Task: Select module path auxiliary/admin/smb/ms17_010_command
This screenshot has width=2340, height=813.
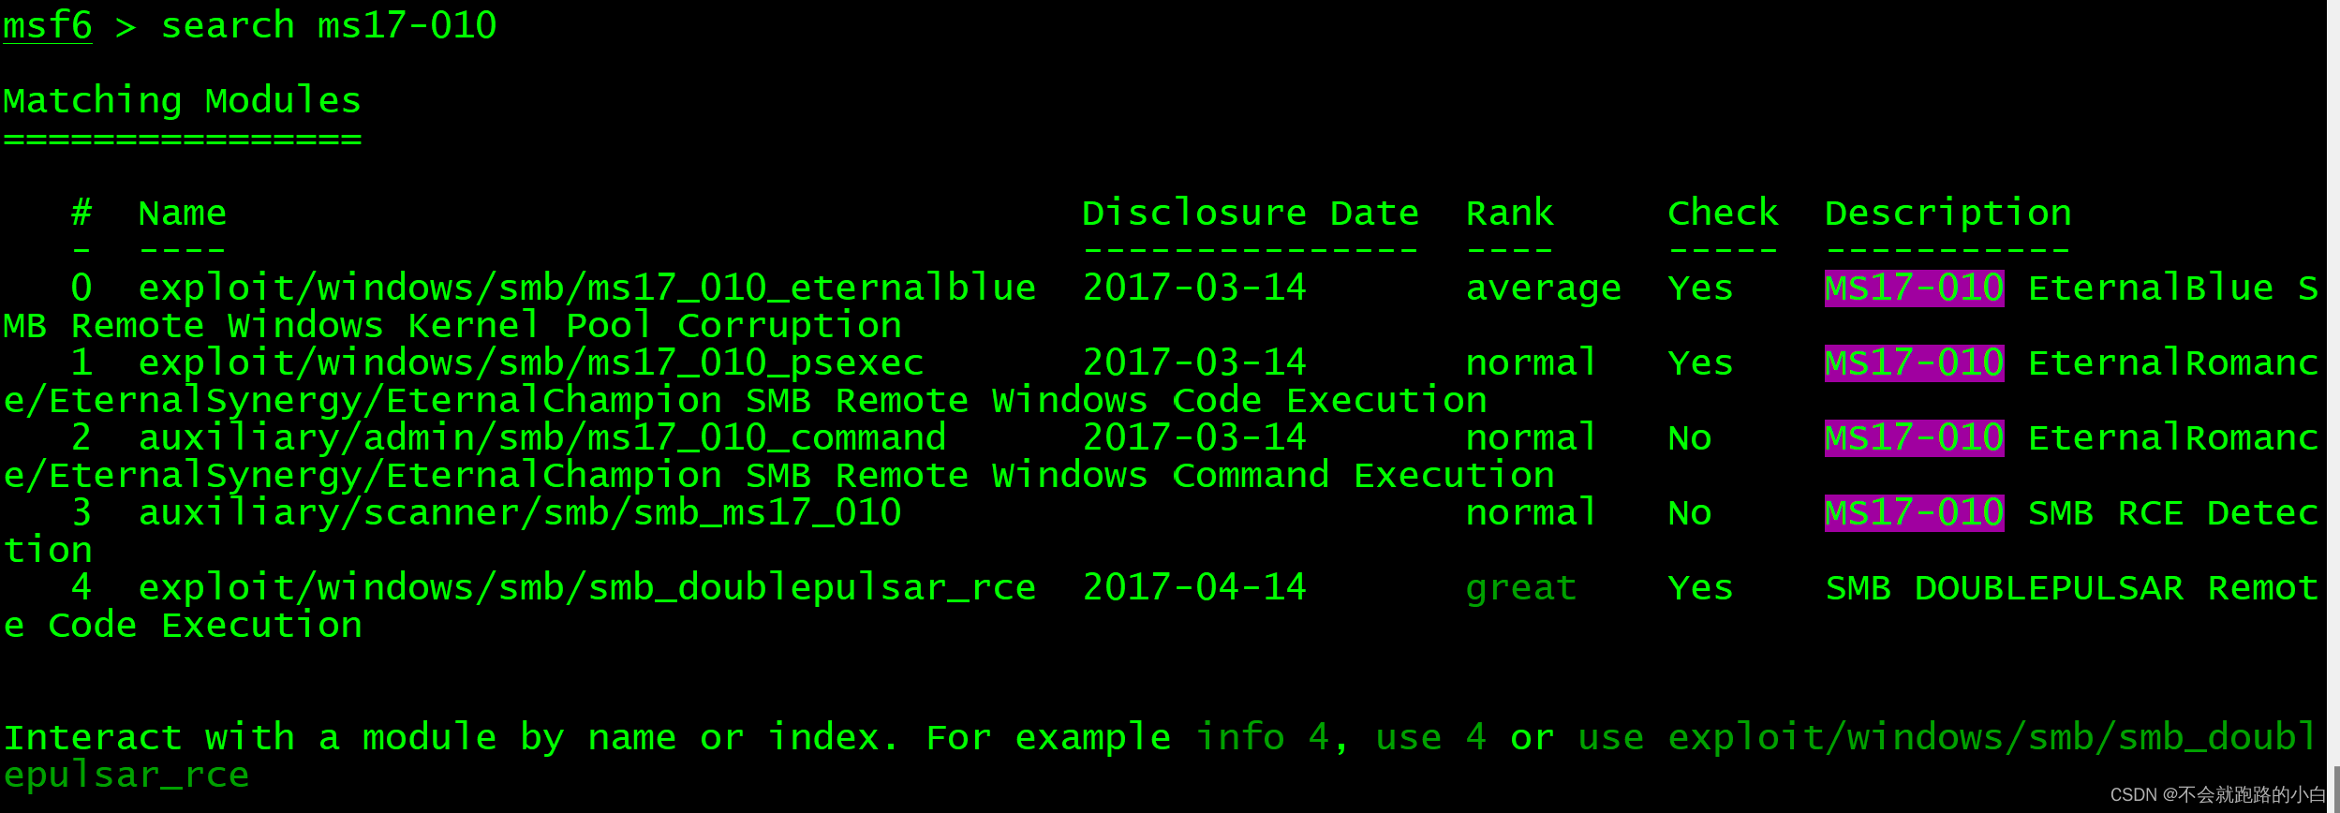Action: click(542, 437)
